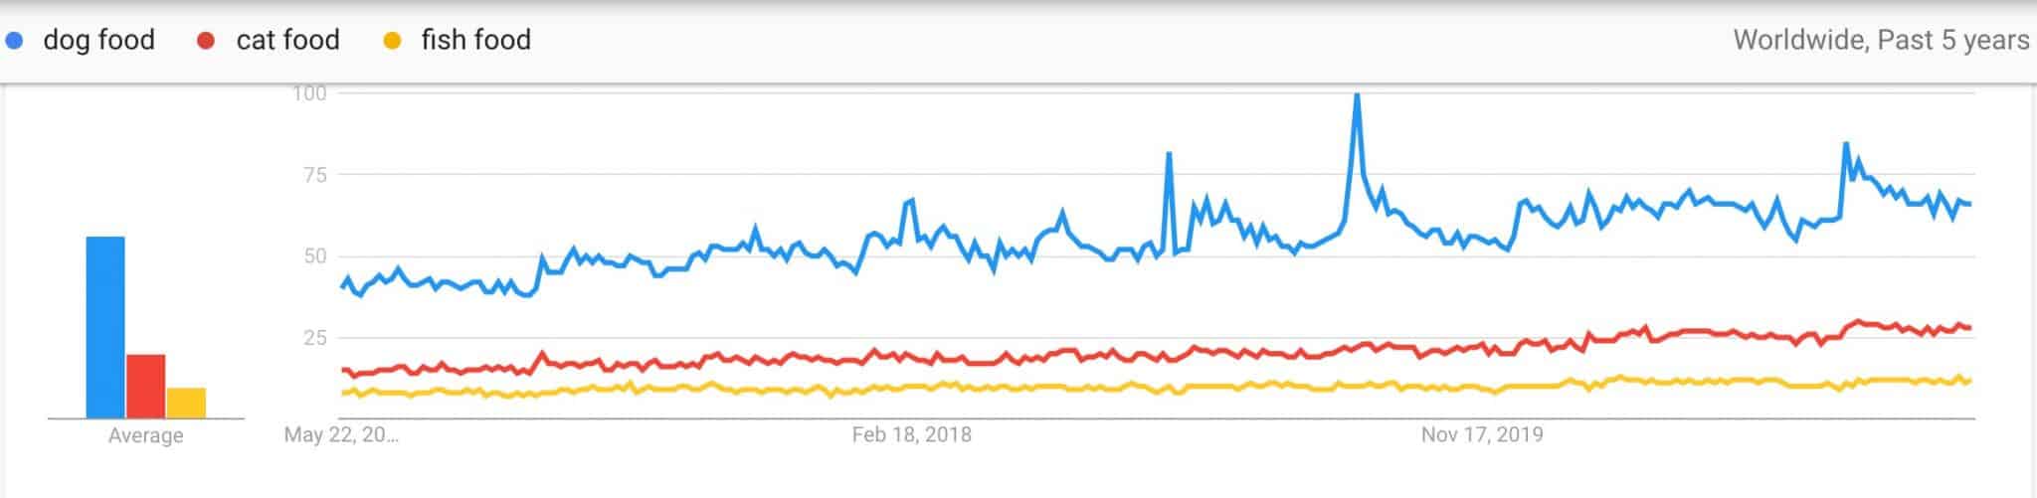Click the Average label under the bars
Screen dimensions: 2037x498
pyautogui.click(x=145, y=435)
